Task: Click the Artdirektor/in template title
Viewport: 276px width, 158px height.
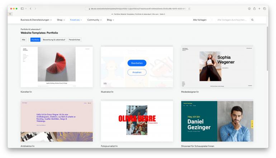Action: click(x=28, y=146)
